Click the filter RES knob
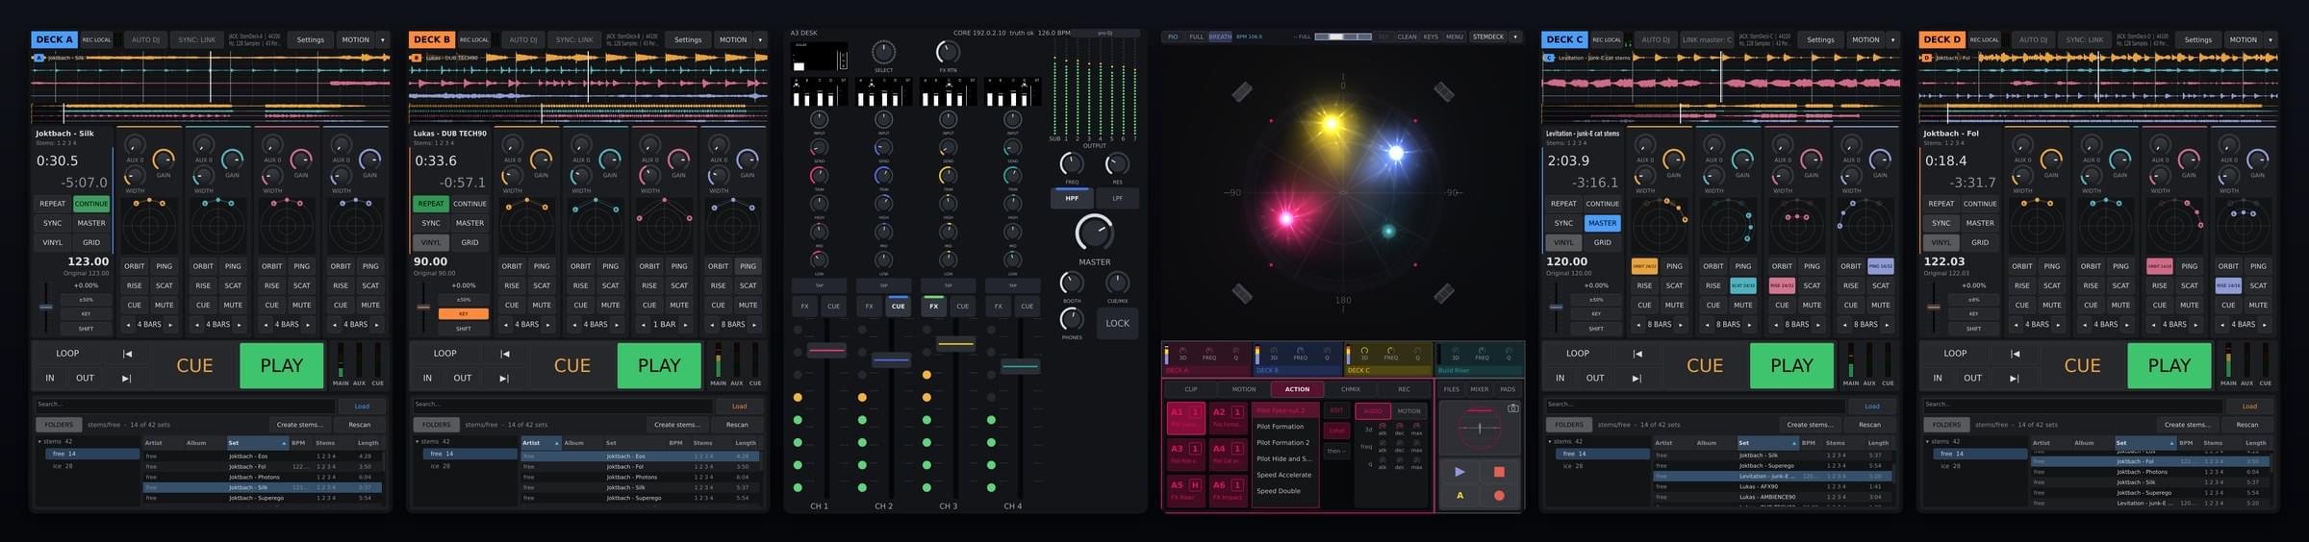Screen dimensions: 2309x542 point(1117,163)
